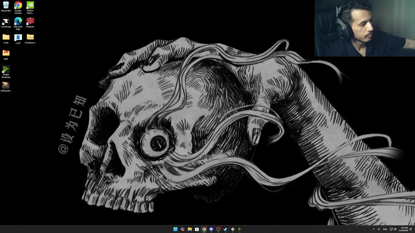415x233 pixels.
Task: Click the microphone tray icon
Action: click(x=379, y=229)
